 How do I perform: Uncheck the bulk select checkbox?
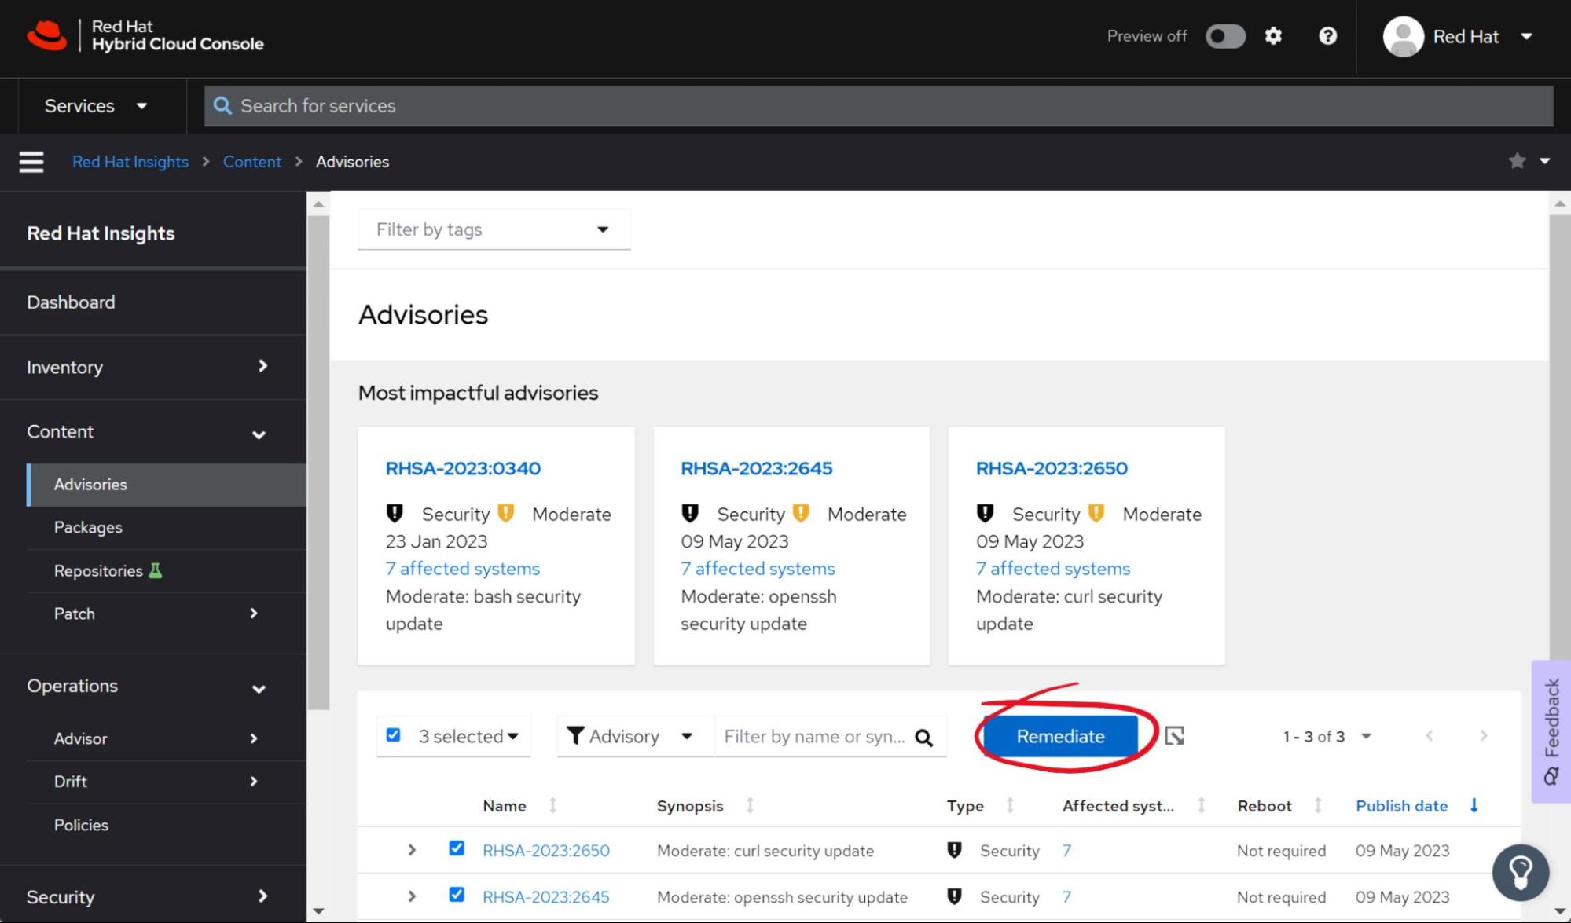coord(394,735)
